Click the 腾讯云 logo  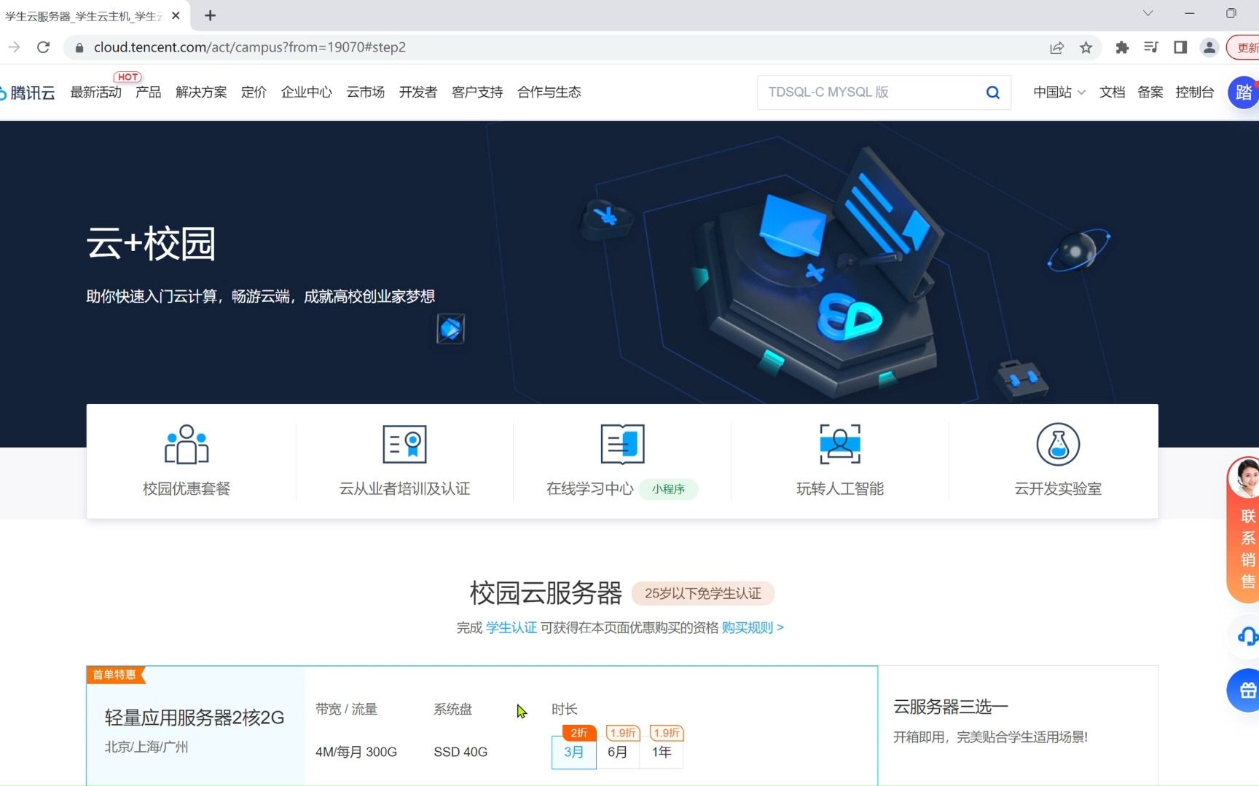(x=28, y=92)
